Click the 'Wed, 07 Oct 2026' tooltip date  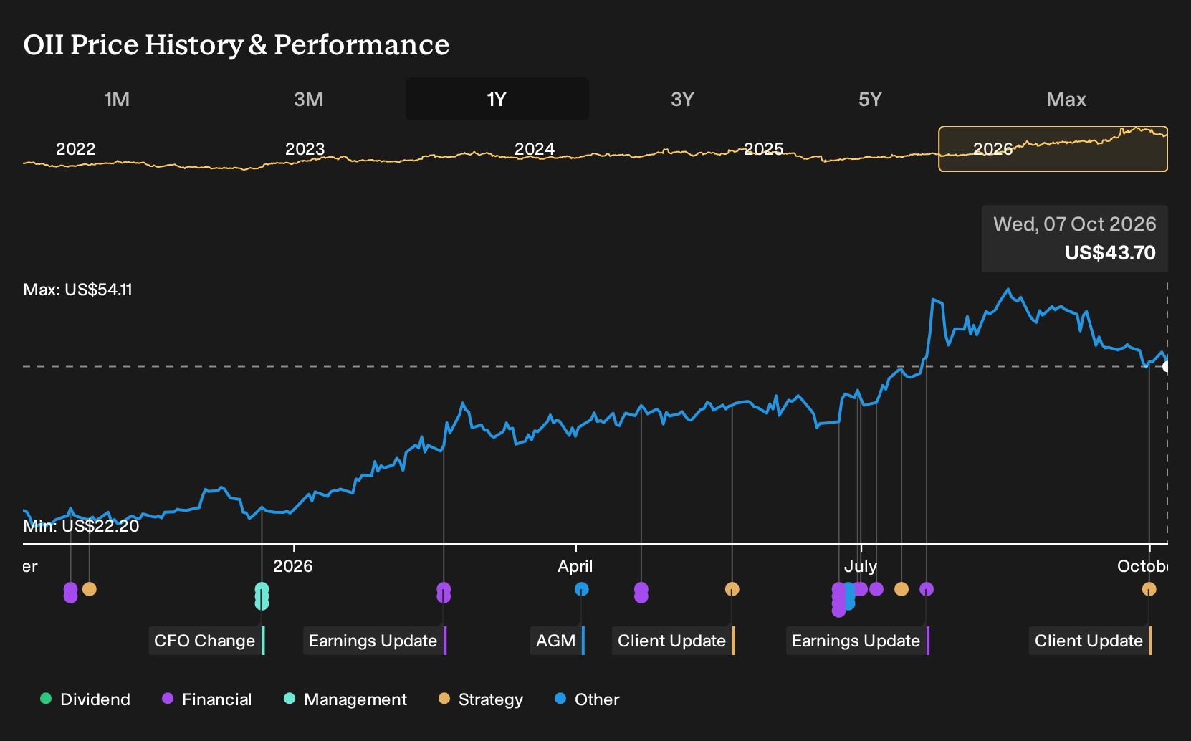pos(1074,224)
